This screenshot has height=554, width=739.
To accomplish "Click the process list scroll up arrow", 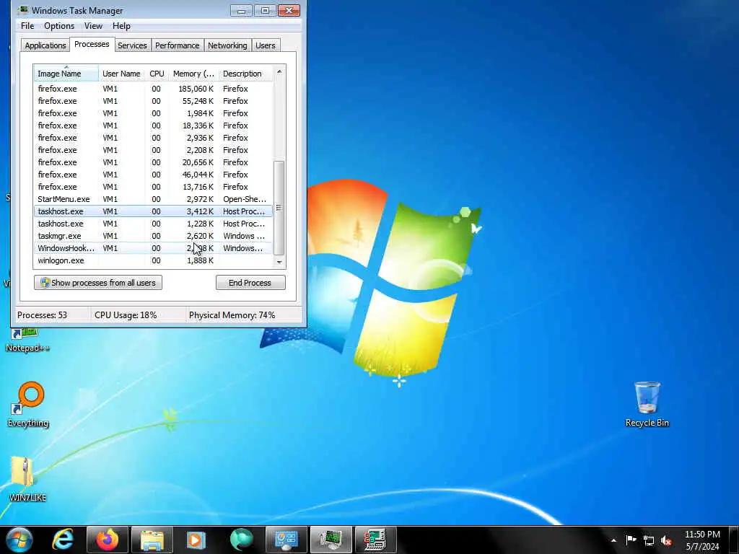I will [x=279, y=71].
